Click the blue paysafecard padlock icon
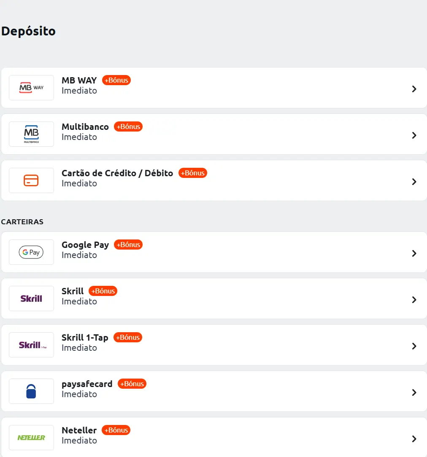The image size is (427, 457). click(x=31, y=391)
